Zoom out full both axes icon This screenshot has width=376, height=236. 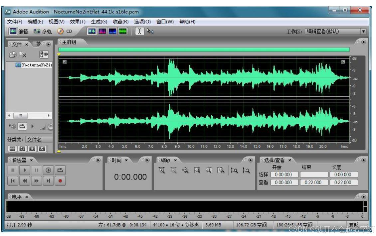coord(185,170)
